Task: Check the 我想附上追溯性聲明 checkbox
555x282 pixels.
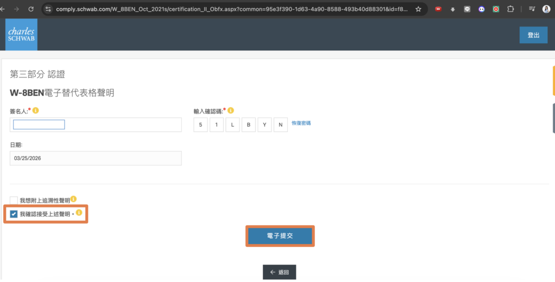Action: [14, 200]
